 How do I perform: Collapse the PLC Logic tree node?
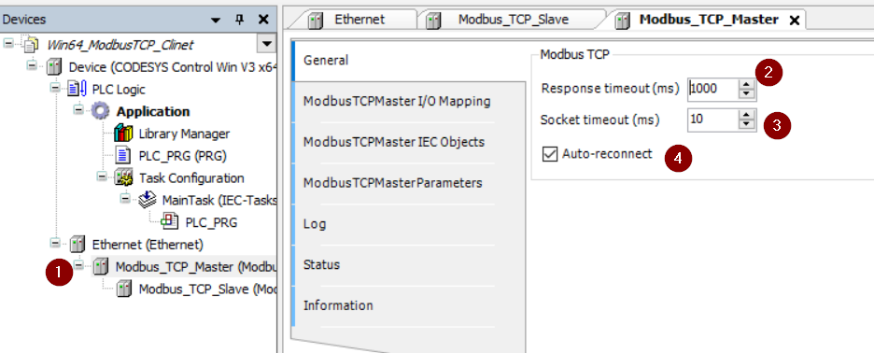pos(56,88)
